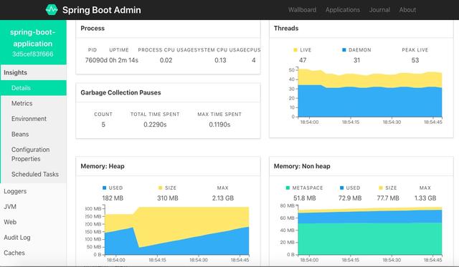Collapse the Insights section
This screenshot has height=267, width=459.
tap(34, 72)
